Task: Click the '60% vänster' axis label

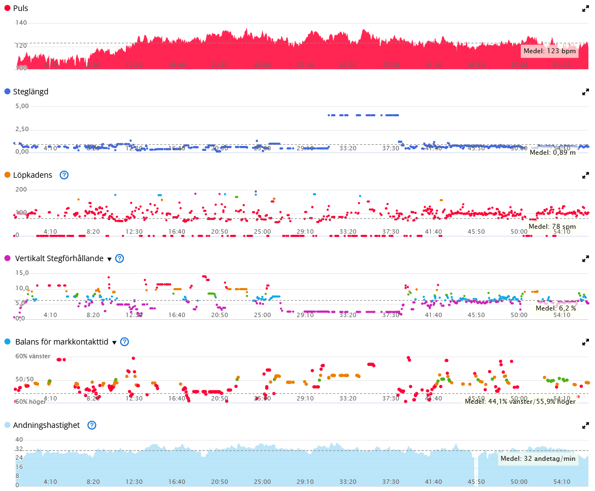Action: (32, 357)
